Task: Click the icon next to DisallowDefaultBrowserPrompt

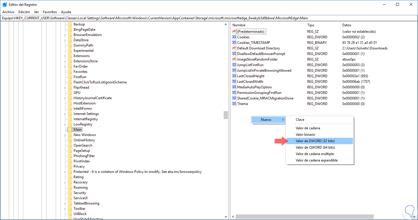Action: point(234,54)
